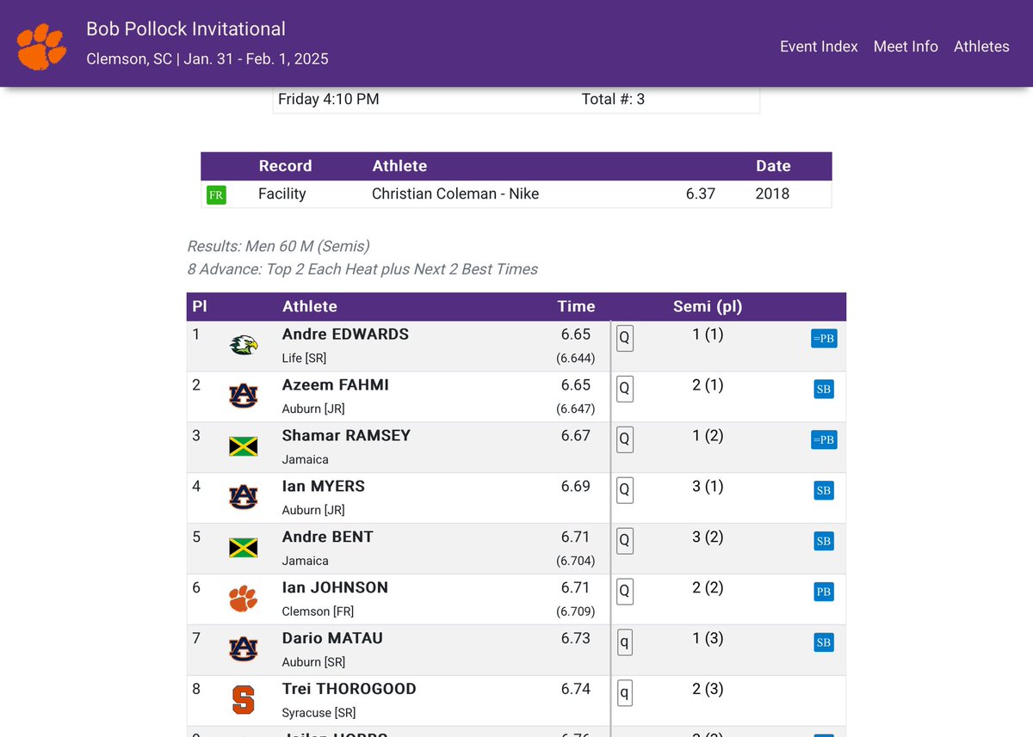This screenshot has width=1033, height=737.
Task: Click the small q mark for Trei Thorogood
Action: [x=625, y=694]
